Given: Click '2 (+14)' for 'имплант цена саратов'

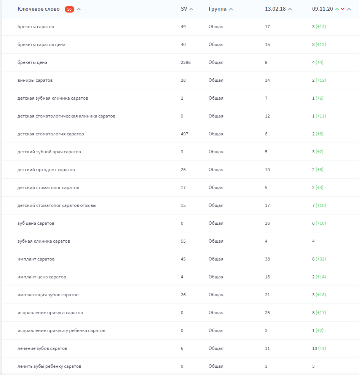Looking at the screenshot, I should [x=319, y=277].
